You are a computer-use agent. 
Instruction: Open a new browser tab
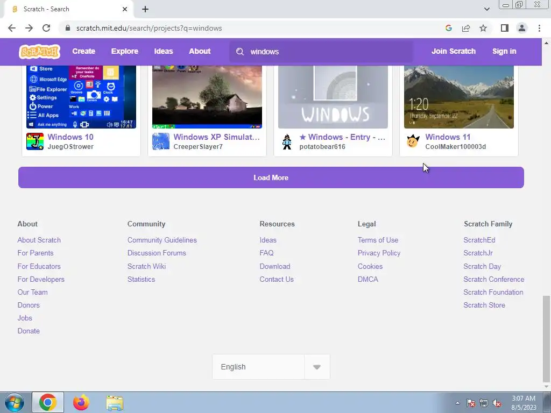[x=145, y=9]
